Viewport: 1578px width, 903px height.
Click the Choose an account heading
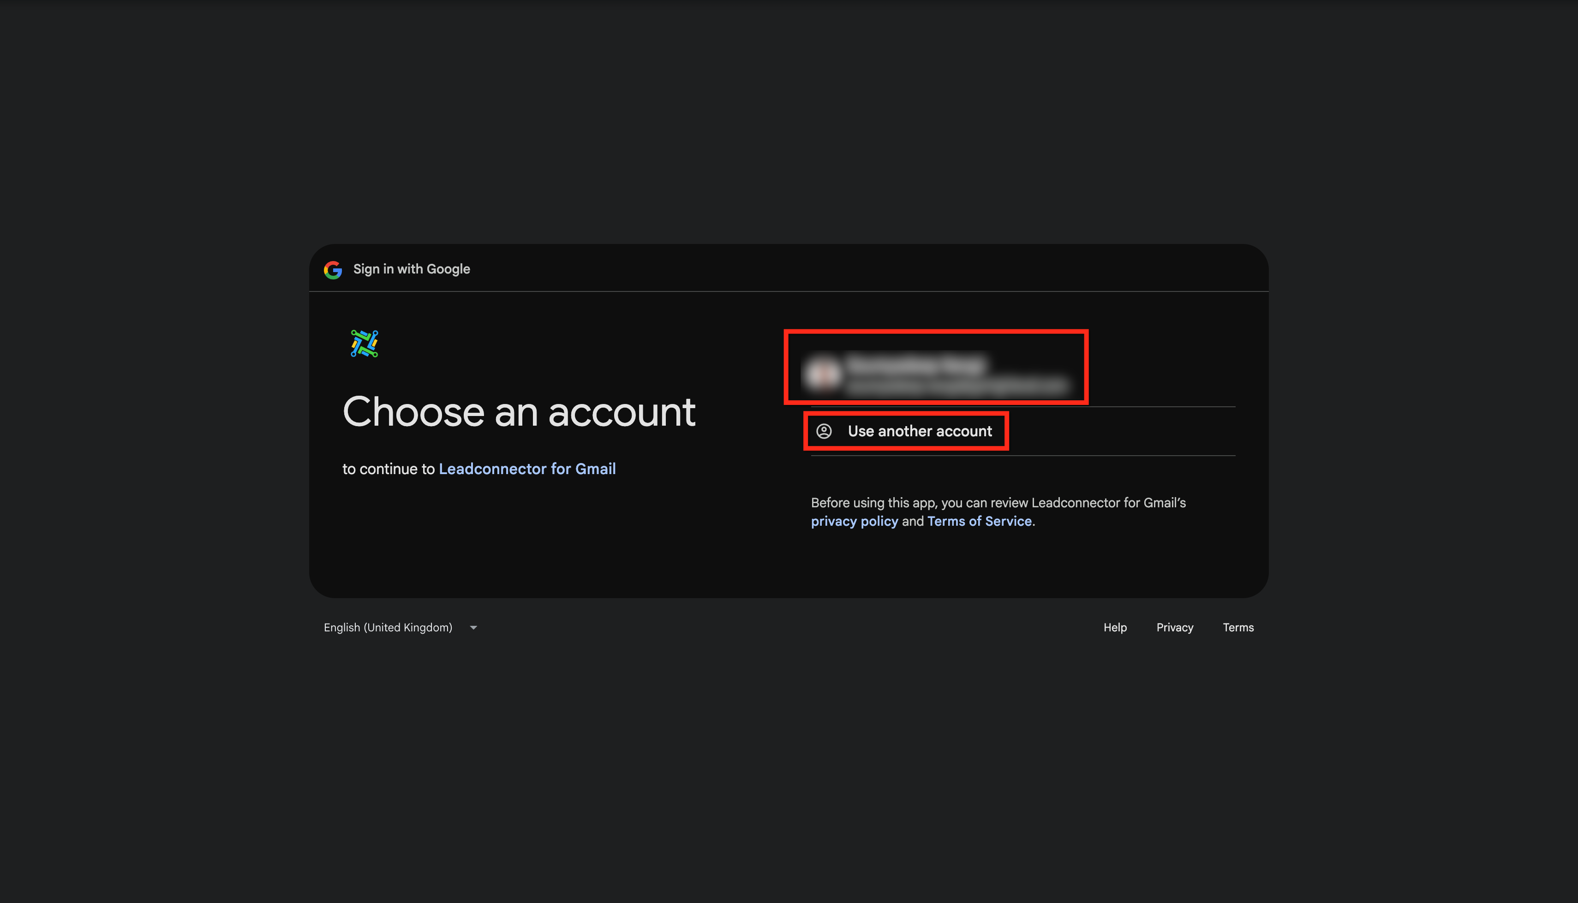(x=519, y=412)
